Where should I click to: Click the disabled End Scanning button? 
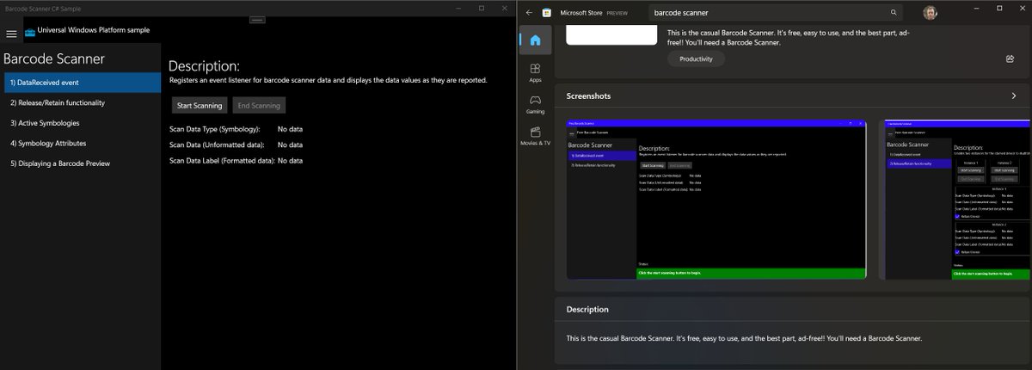(259, 105)
